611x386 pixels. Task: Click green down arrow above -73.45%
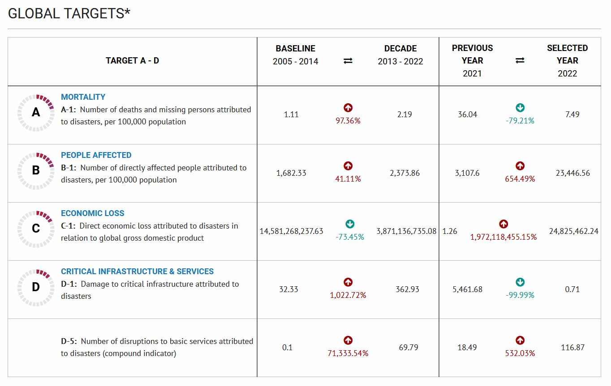pos(350,224)
